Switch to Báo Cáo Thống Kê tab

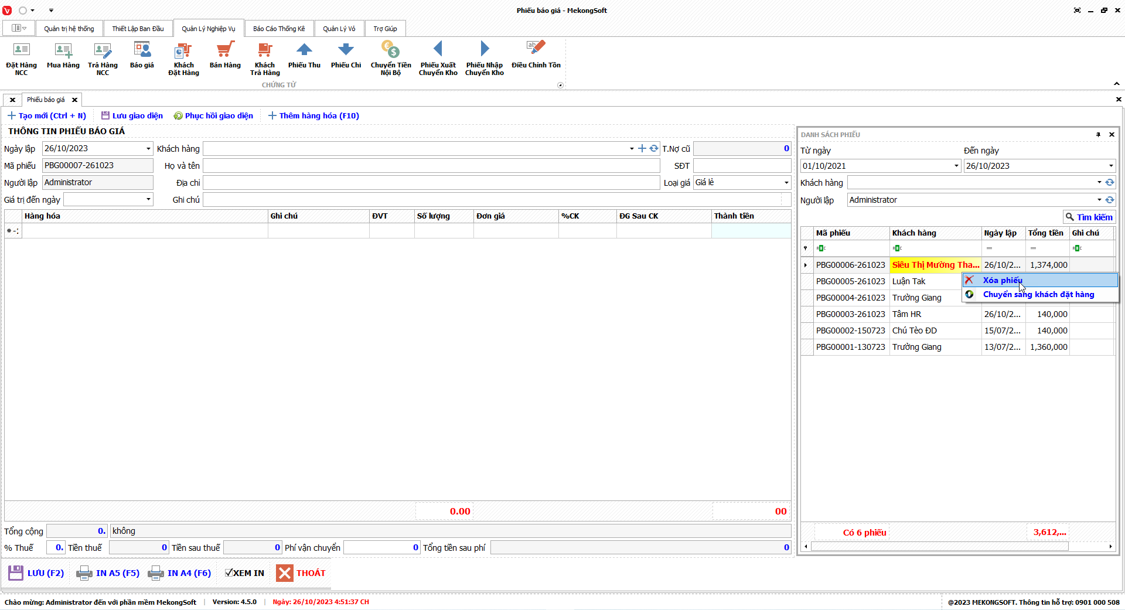coord(279,29)
